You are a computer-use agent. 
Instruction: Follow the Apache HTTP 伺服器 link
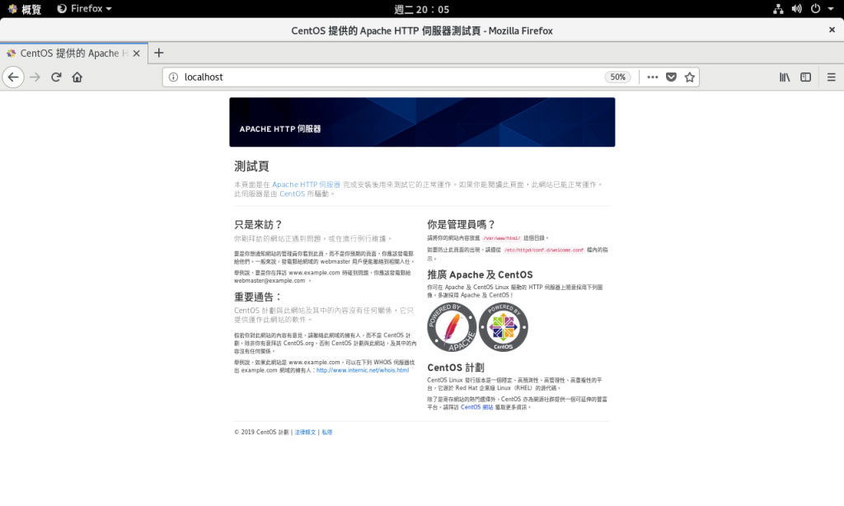tap(306, 185)
